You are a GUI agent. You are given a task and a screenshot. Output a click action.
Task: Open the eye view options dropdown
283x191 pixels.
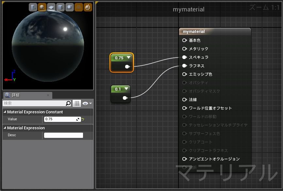[87, 103]
